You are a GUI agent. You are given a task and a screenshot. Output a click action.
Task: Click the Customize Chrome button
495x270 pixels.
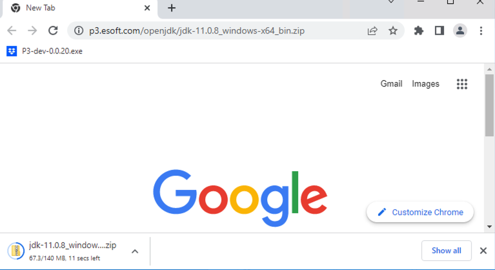pos(420,212)
